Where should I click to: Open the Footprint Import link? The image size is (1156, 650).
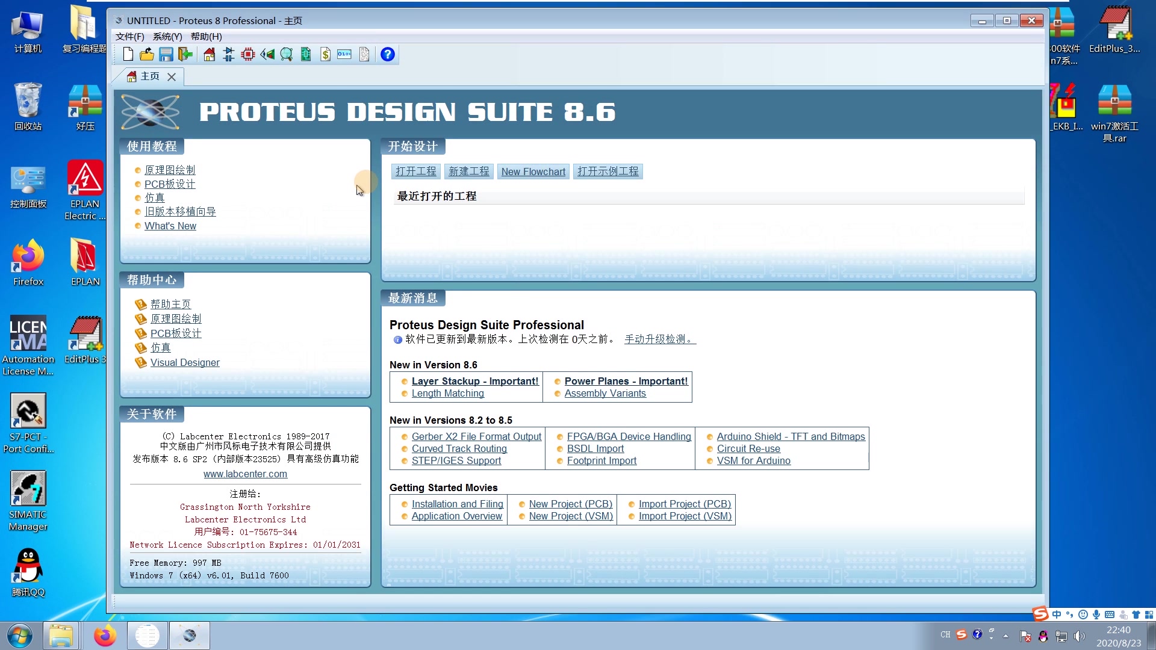tap(601, 460)
